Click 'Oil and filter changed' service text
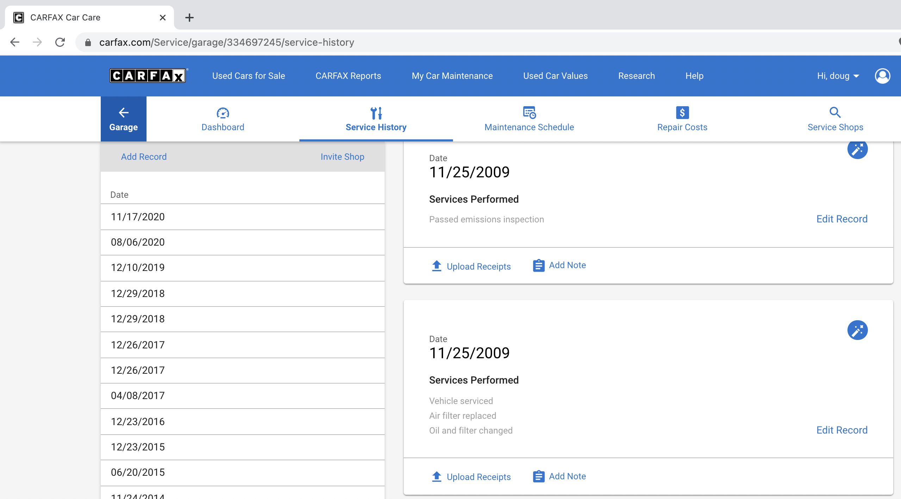This screenshot has height=499, width=901. click(x=471, y=430)
